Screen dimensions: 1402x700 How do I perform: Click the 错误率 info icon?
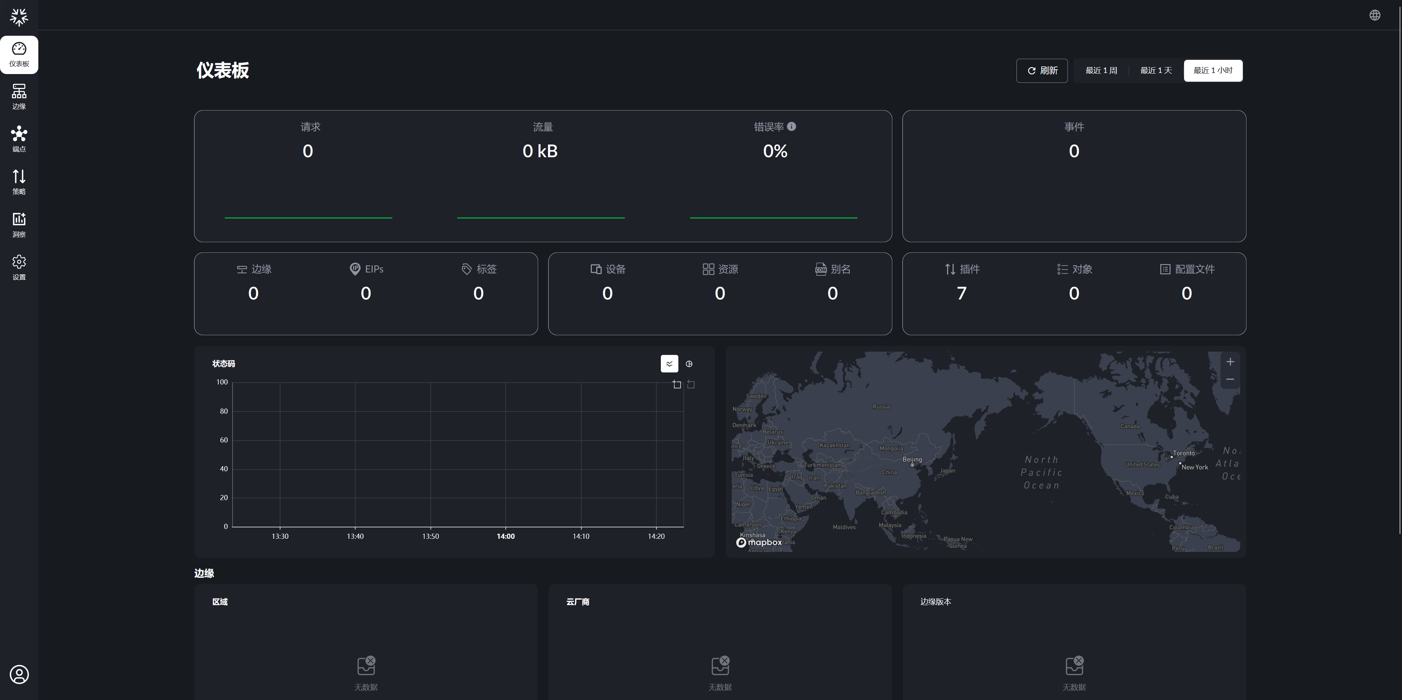791,127
